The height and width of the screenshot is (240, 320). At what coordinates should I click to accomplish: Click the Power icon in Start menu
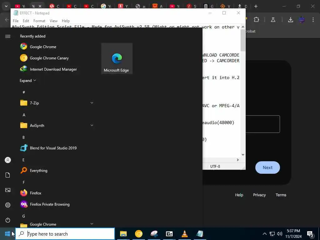8,220
